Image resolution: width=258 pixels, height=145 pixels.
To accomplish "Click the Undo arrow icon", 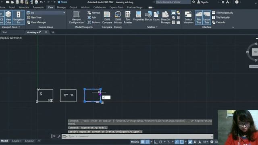I will [41, 2].
